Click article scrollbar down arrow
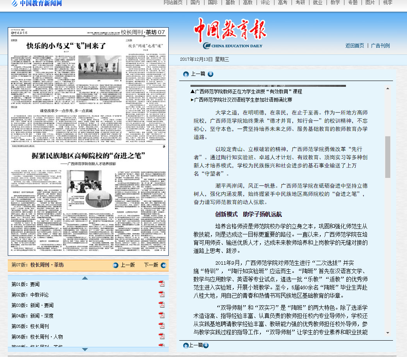 (388, 333)
